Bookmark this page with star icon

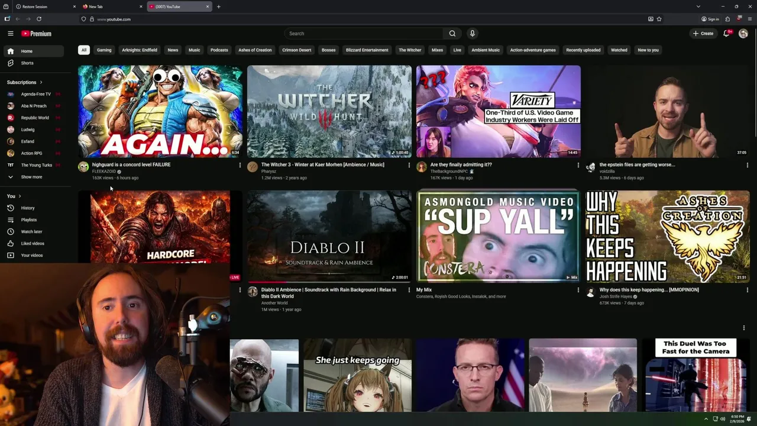[659, 19]
